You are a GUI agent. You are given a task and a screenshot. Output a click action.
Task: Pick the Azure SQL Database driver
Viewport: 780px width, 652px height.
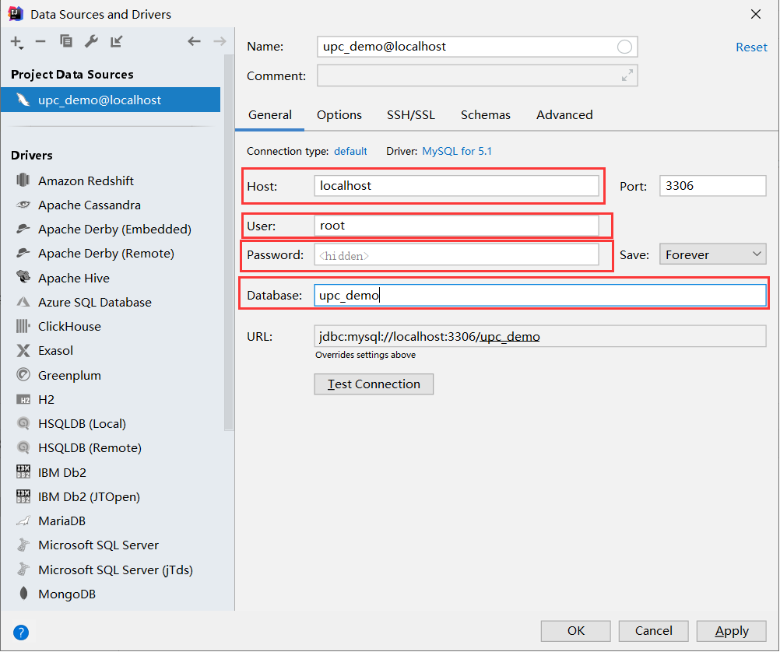click(x=94, y=303)
